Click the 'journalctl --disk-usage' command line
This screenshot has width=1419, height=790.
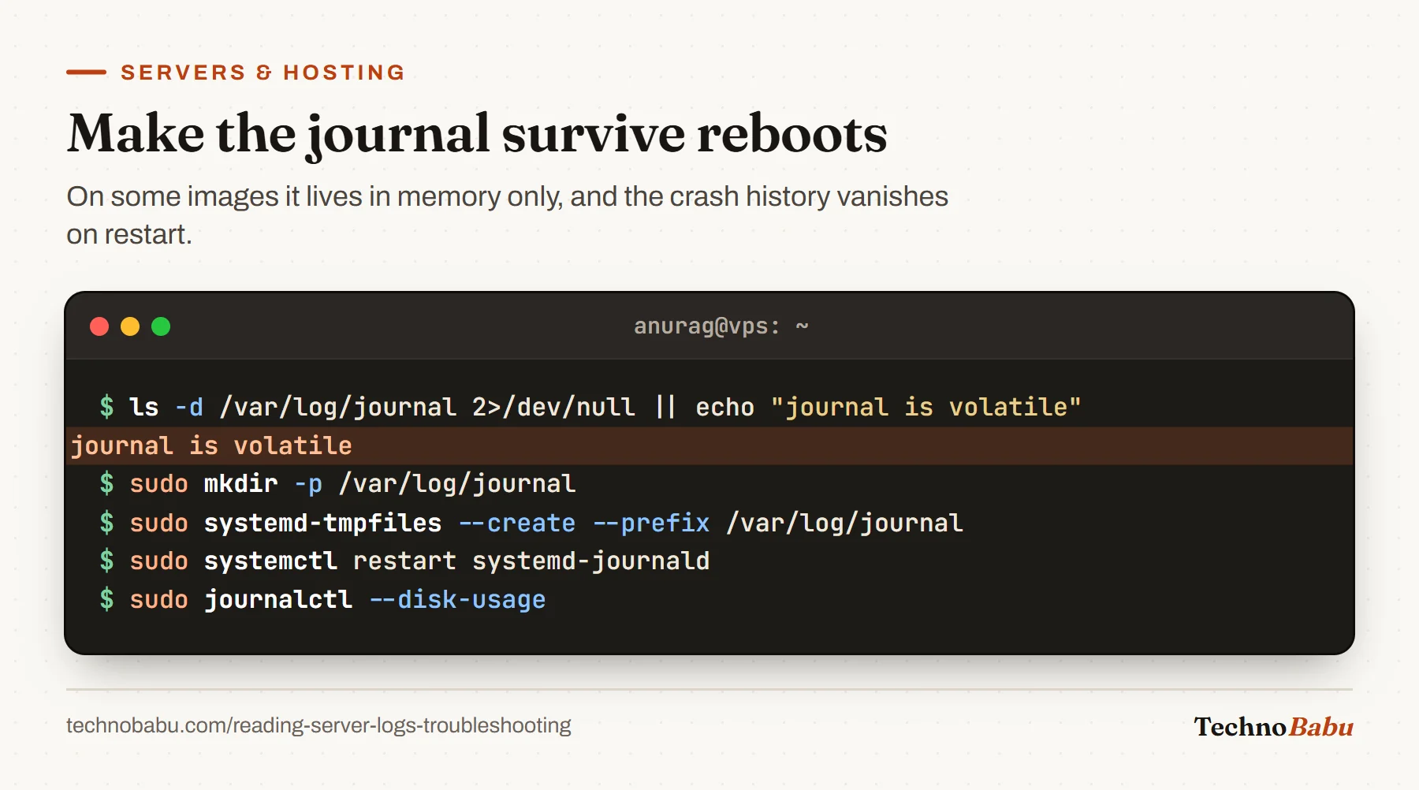pyautogui.click(x=322, y=599)
